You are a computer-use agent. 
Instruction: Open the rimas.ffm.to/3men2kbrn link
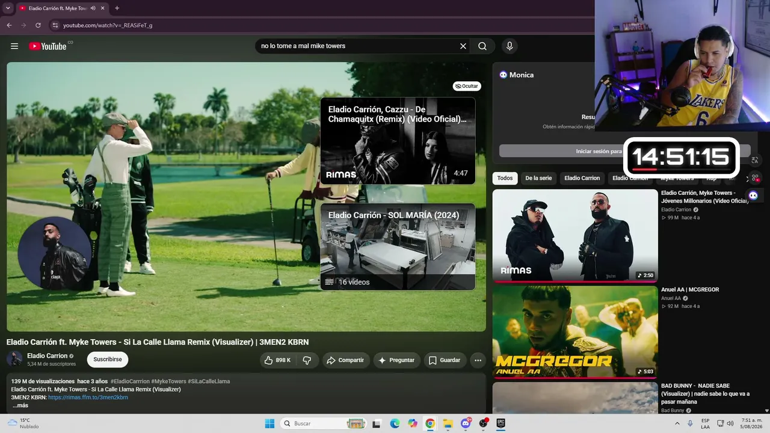[88, 398]
